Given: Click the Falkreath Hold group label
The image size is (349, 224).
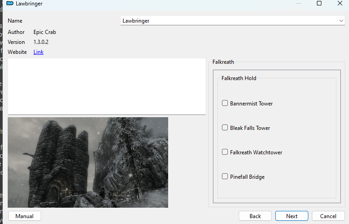Looking at the screenshot, I should click(239, 78).
